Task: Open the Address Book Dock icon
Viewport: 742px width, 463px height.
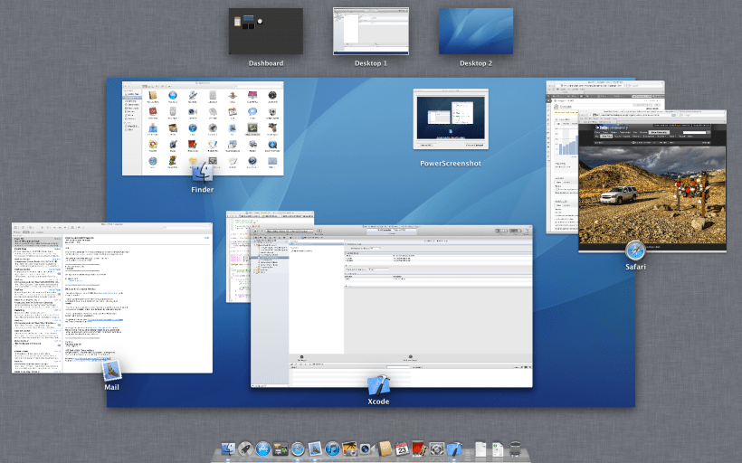Action: click(384, 449)
